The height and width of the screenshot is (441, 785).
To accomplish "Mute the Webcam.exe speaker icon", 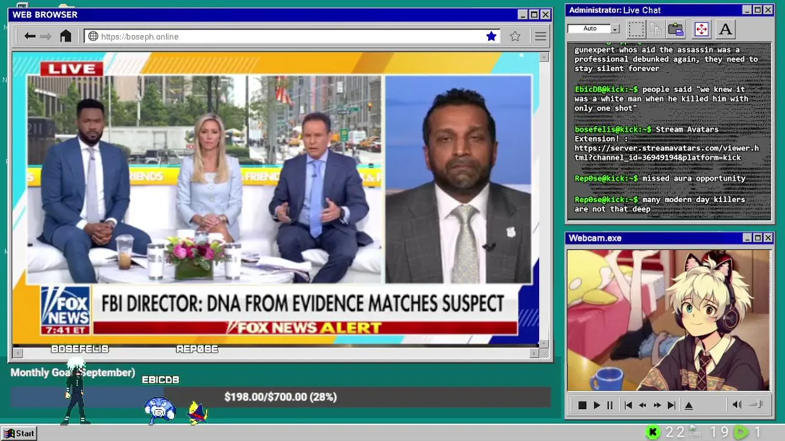I will (737, 404).
